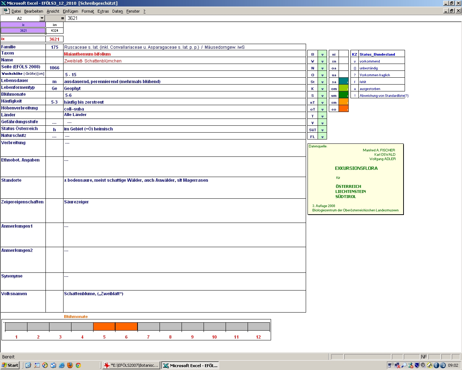
Task: Select the 'v' status cell next to B
Action: pos(322,54)
